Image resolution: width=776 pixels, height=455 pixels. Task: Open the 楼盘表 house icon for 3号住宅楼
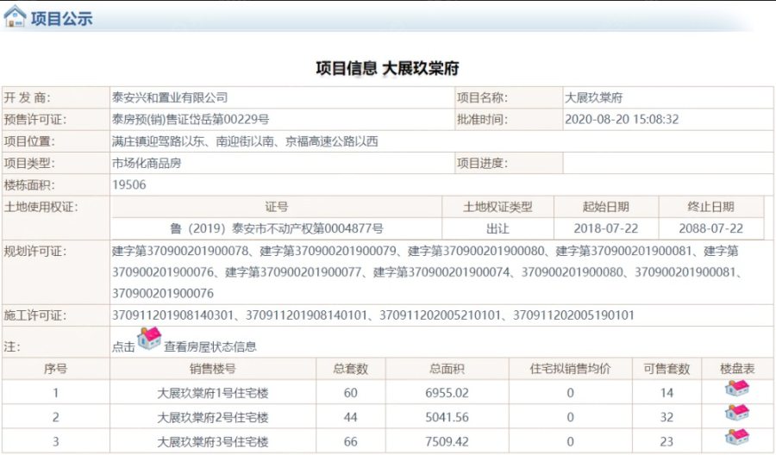tap(737, 437)
